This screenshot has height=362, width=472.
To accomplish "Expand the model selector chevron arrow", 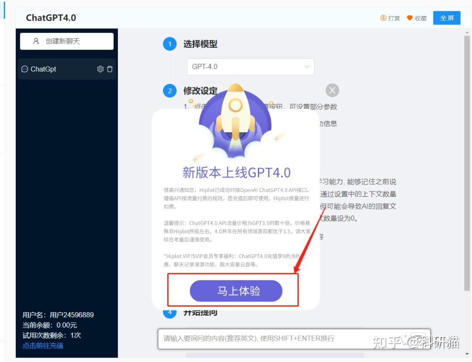I will point(306,66).
